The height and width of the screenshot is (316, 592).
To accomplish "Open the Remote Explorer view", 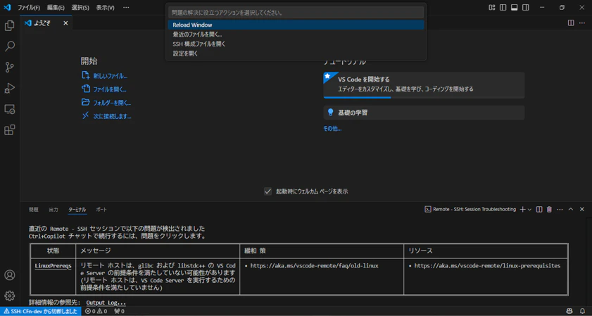I will 9,110.
